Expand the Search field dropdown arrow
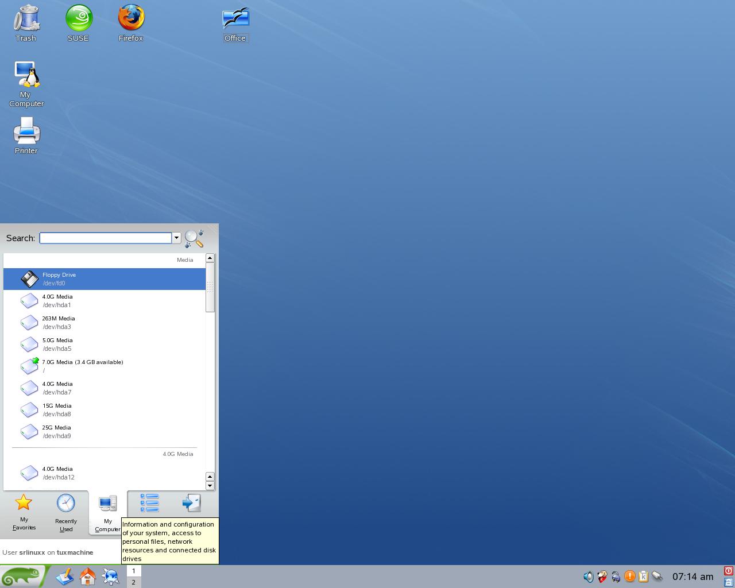 click(x=176, y=238)
